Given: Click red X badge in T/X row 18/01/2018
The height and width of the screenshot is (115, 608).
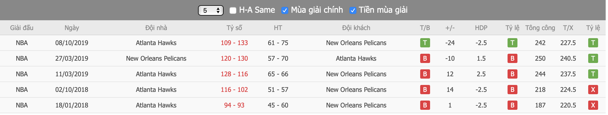Looking at the screenshot, I should tap(593, 105).
